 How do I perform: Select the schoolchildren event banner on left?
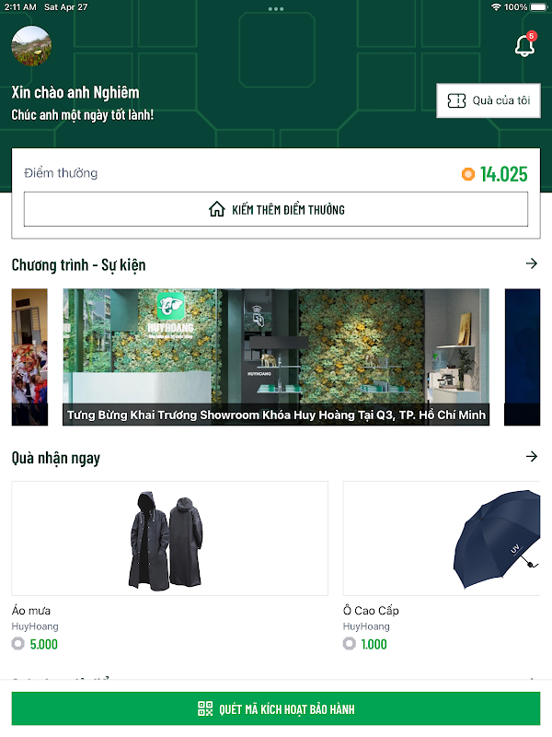click(x=29, y=357)
